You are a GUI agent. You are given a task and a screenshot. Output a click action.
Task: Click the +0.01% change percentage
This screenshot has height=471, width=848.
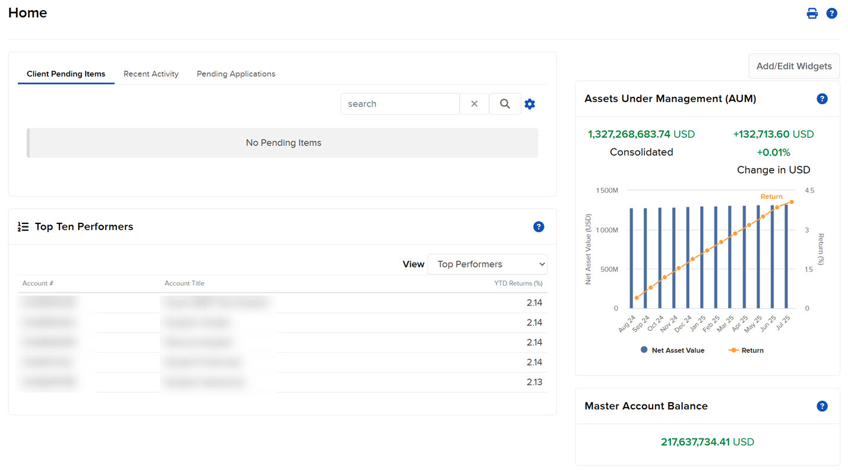773,153
